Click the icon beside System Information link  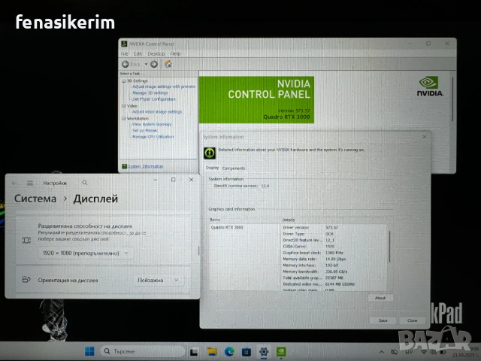click(124, 166)
